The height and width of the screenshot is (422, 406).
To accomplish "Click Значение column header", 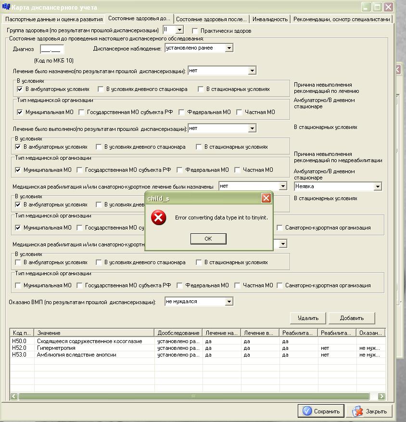I will click(94, 333).
